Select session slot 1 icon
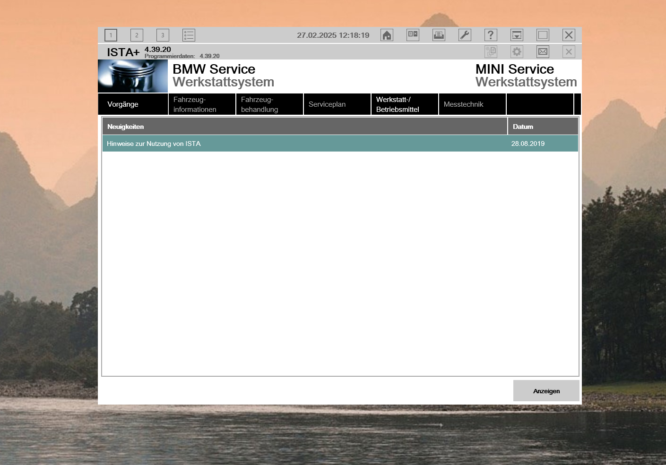 pos(111,35)
